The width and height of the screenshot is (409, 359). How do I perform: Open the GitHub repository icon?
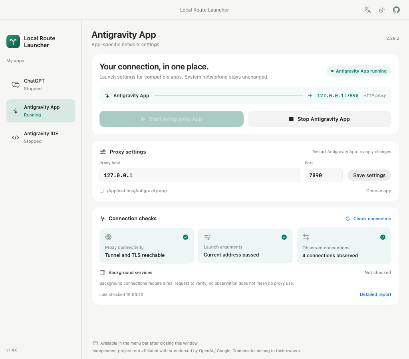tap(396, 10)
